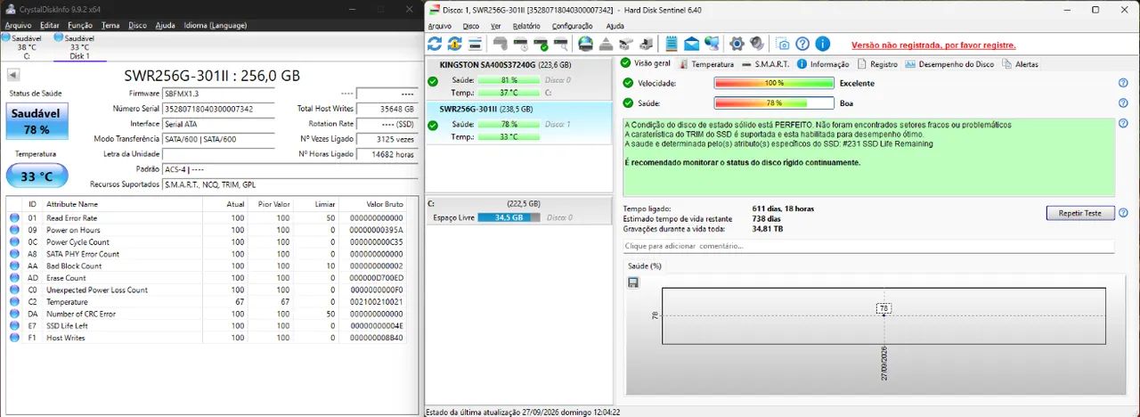Click the comment field 'Clique para adicionar comentário'
This screenshot has height=417, width=1140.
pos(868,246)
